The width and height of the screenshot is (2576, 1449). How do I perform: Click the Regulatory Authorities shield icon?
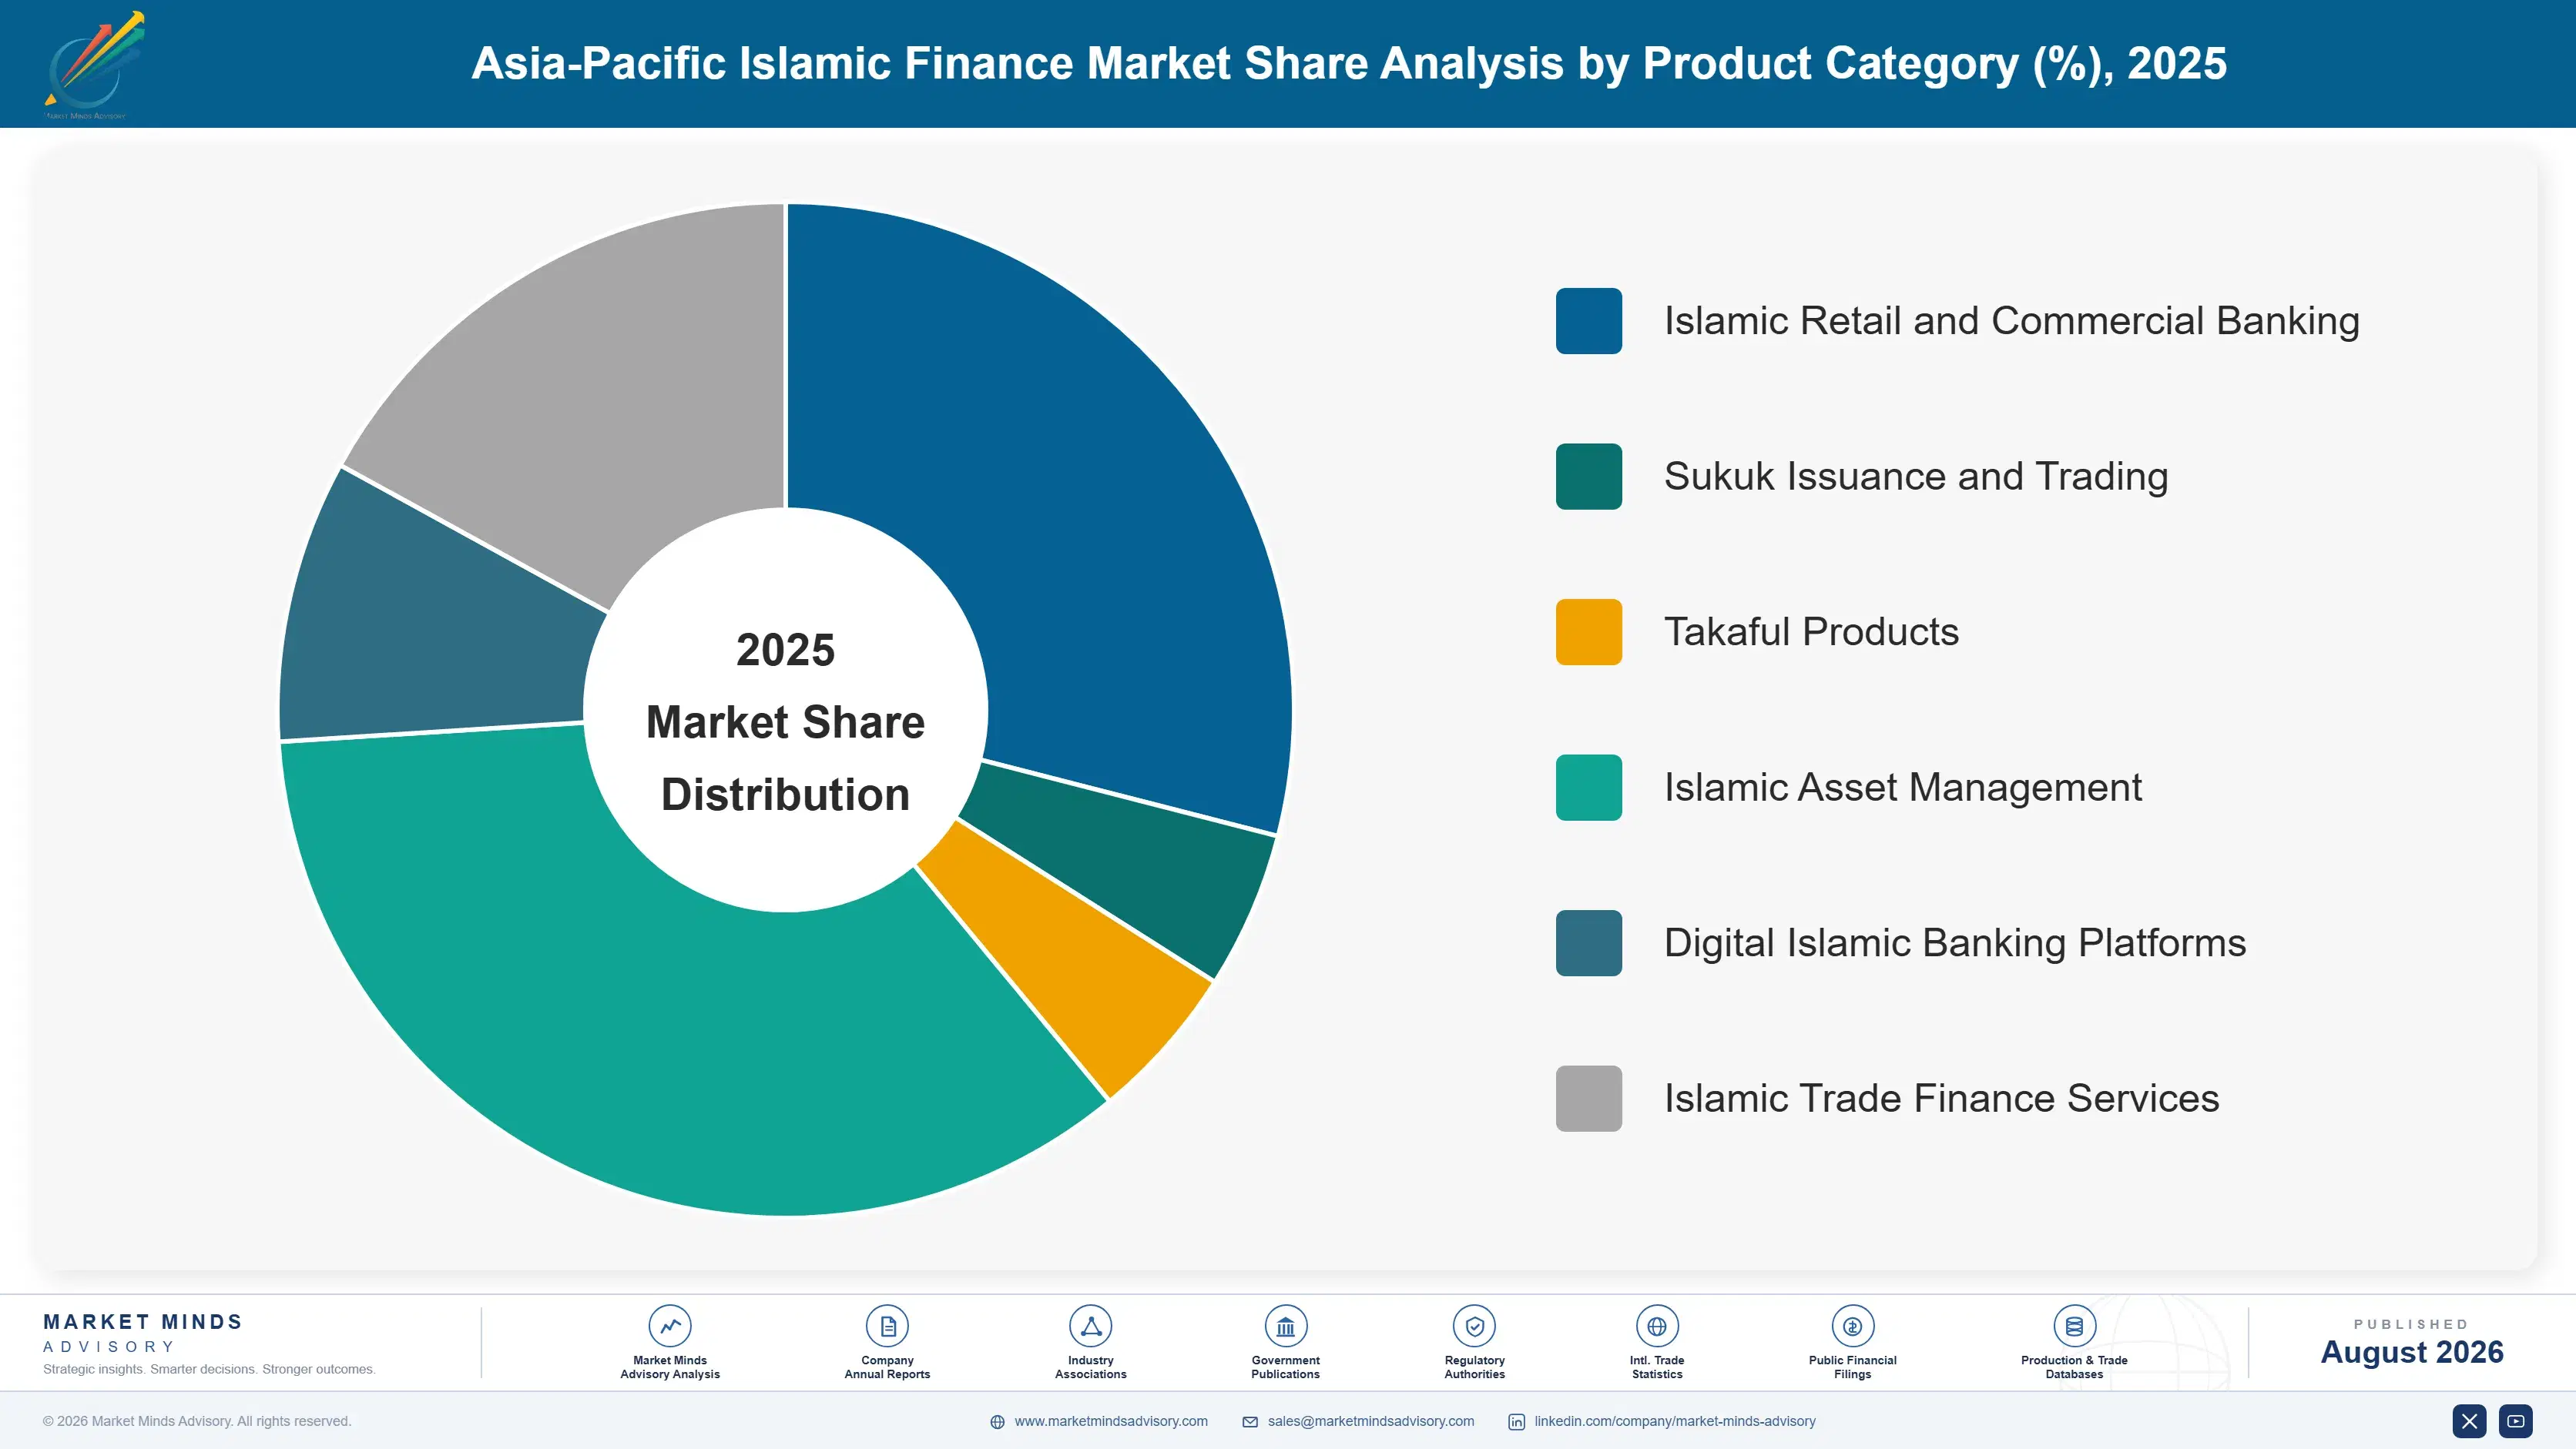[x=1475, y=1326]
